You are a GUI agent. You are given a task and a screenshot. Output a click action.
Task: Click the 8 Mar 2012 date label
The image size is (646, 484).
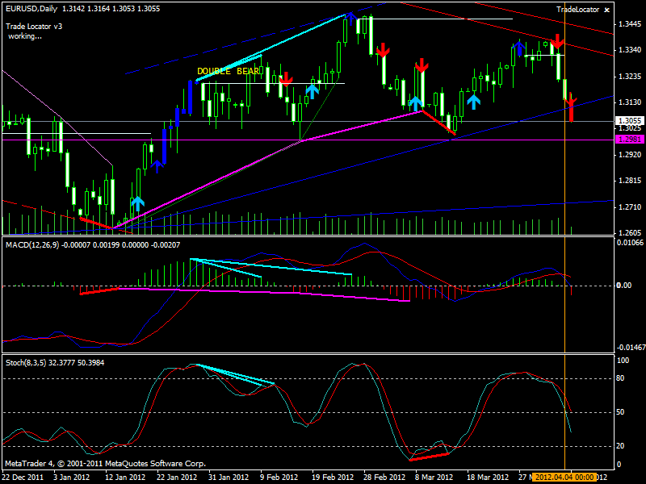434,478
